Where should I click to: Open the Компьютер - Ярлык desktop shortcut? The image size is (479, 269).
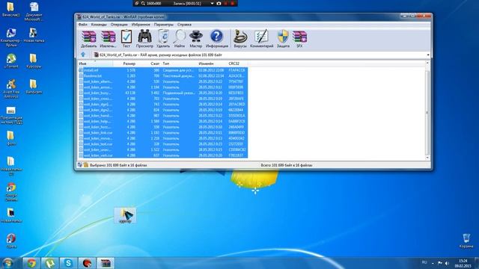click(11, 37)
